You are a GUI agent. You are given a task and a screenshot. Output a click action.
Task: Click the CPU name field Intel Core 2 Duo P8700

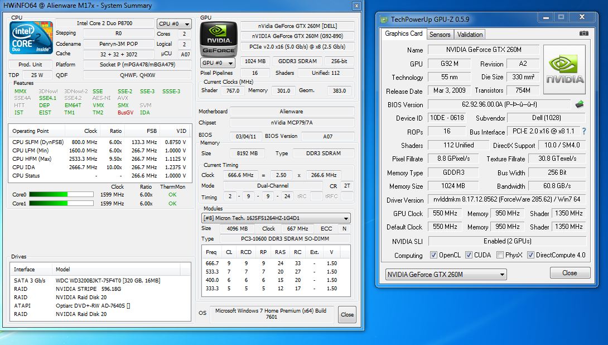pos(105,23)
